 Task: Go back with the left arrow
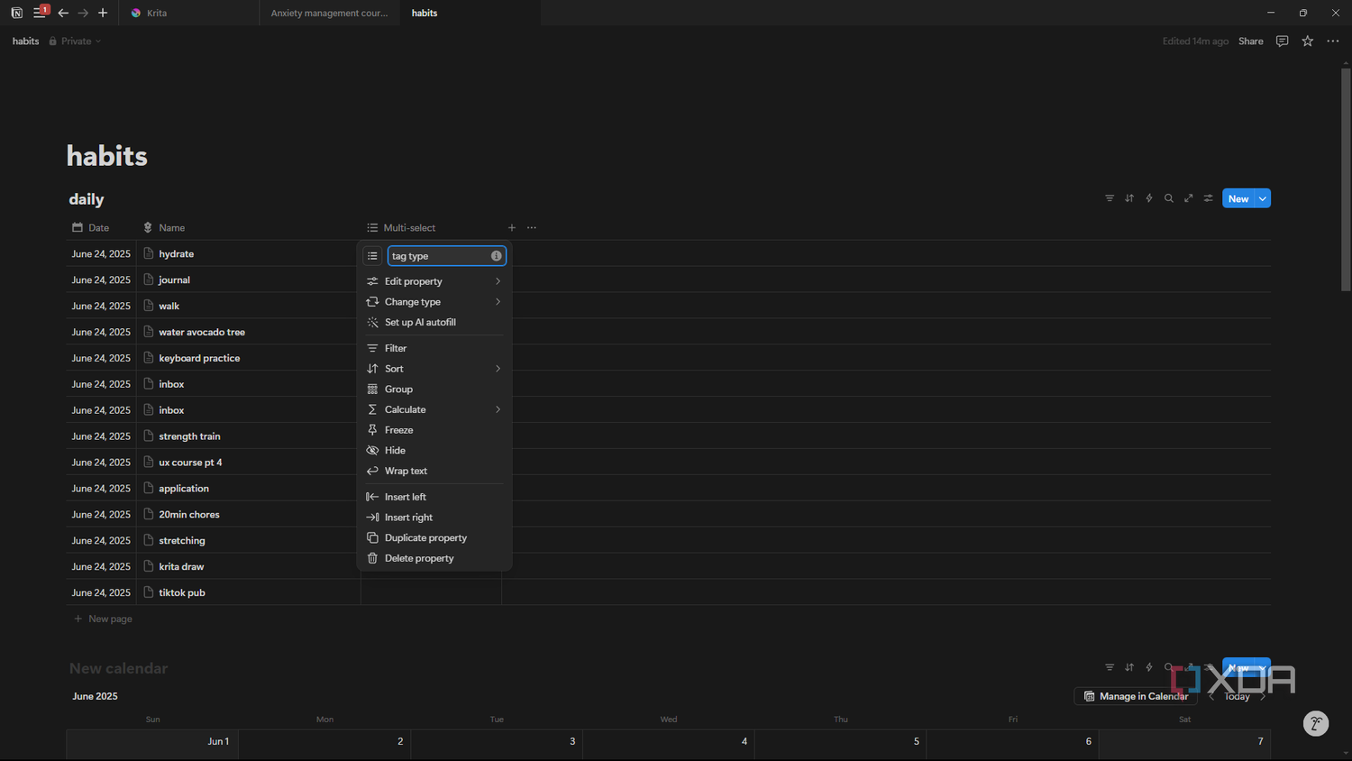[x=63, y=13]
